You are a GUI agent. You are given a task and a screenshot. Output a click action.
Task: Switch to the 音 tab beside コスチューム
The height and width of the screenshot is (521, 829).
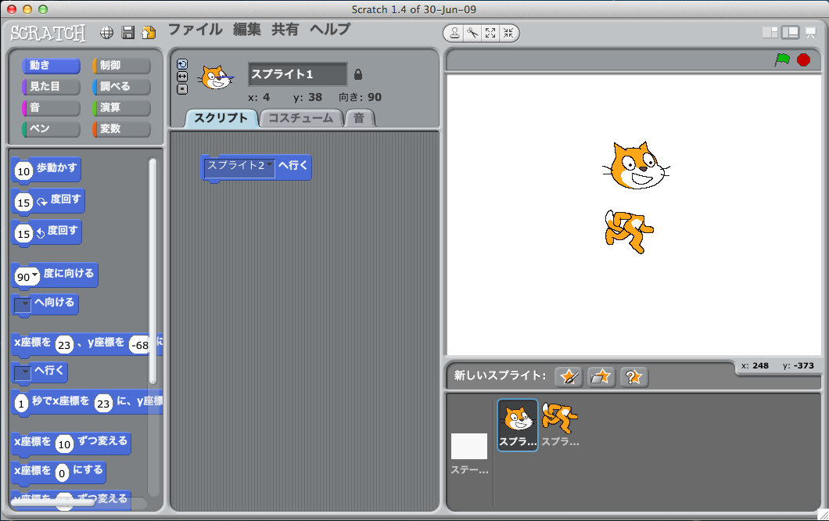[360, 118]
